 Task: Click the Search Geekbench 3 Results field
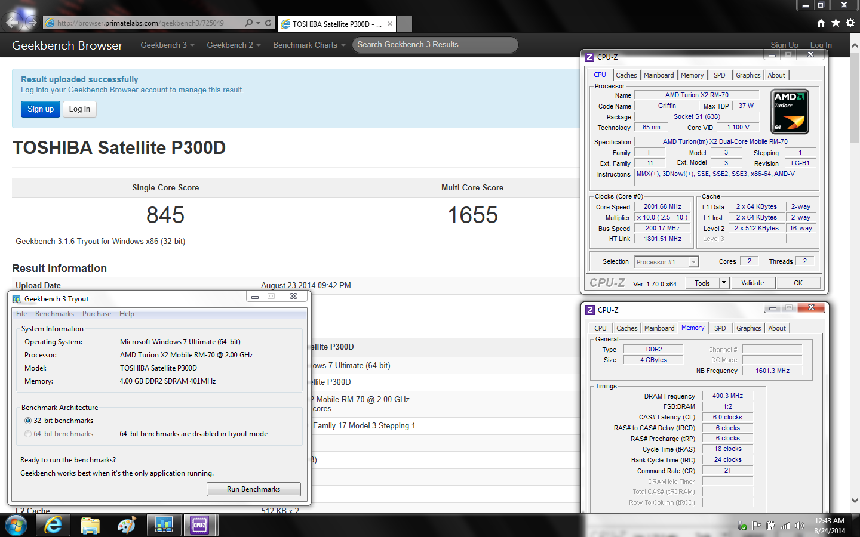tap(435, 45)
